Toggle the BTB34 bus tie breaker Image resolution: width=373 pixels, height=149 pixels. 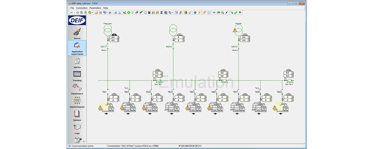pos(224,80)
